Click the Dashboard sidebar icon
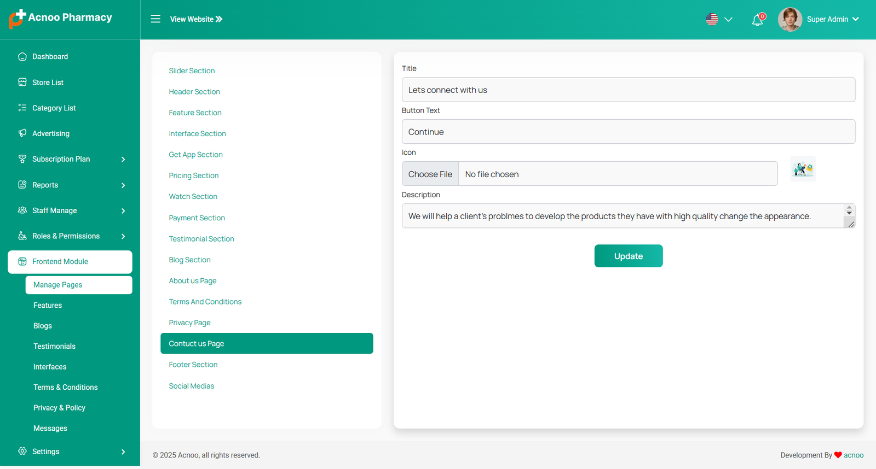876x469 pixels. (x=22, y=56)
